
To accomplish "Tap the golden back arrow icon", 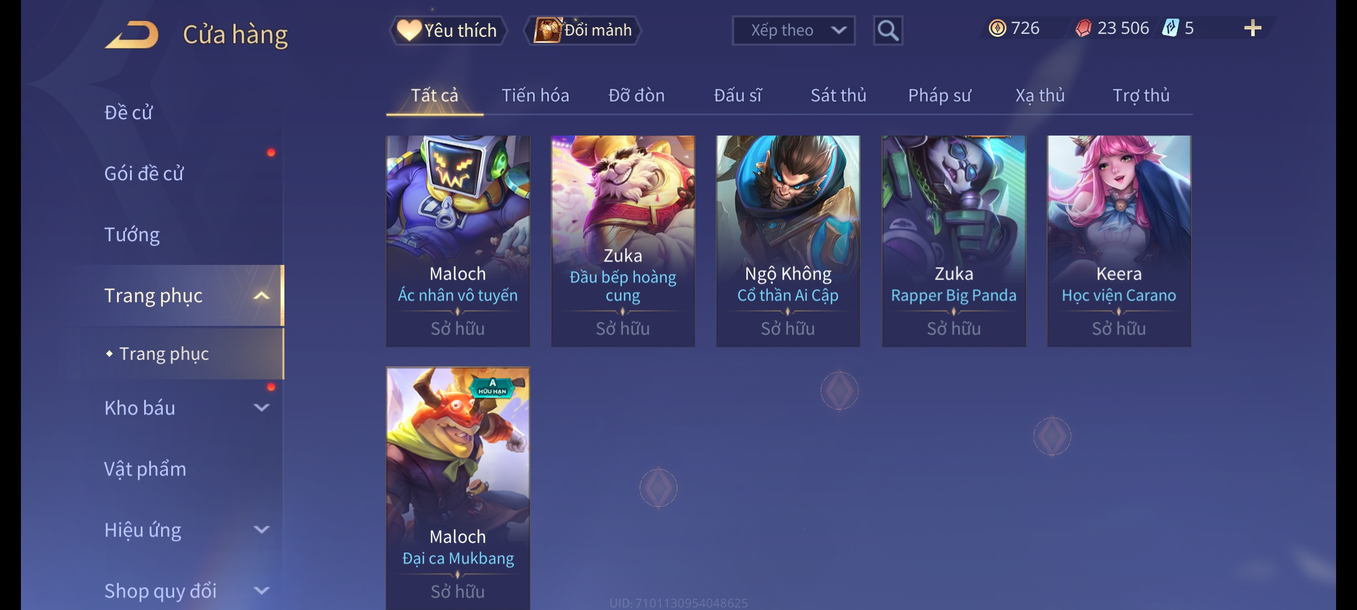I will pos(131,34).
